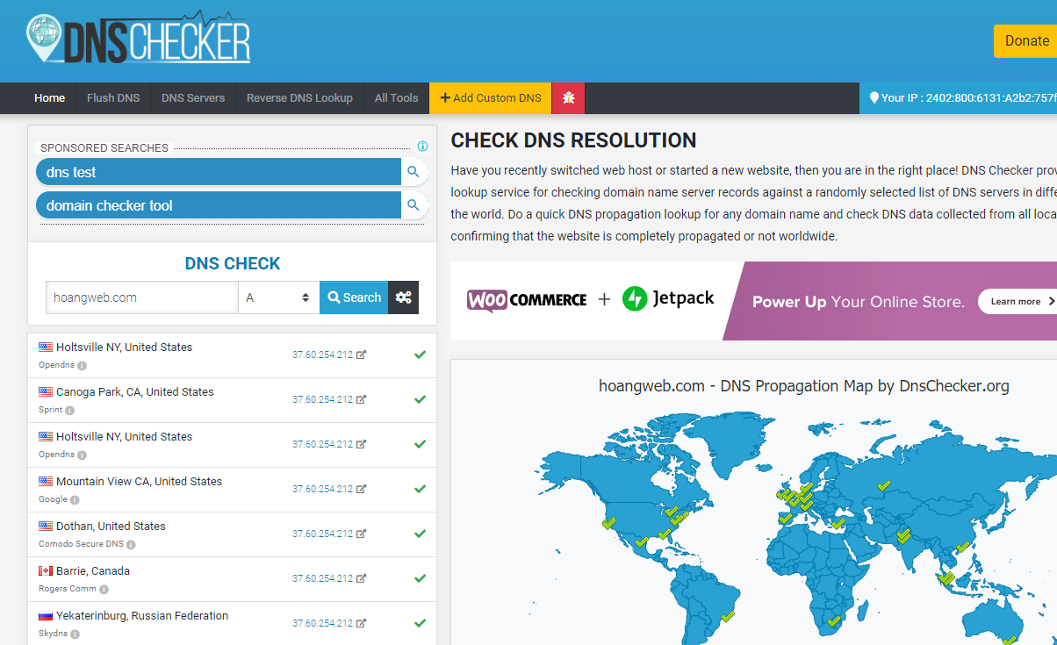Image resolution: width=1057 pixels, height=645 pixels.
Task: Click green check status for Canoga Park
Action: pyautogui.click(x=420, y=399)
